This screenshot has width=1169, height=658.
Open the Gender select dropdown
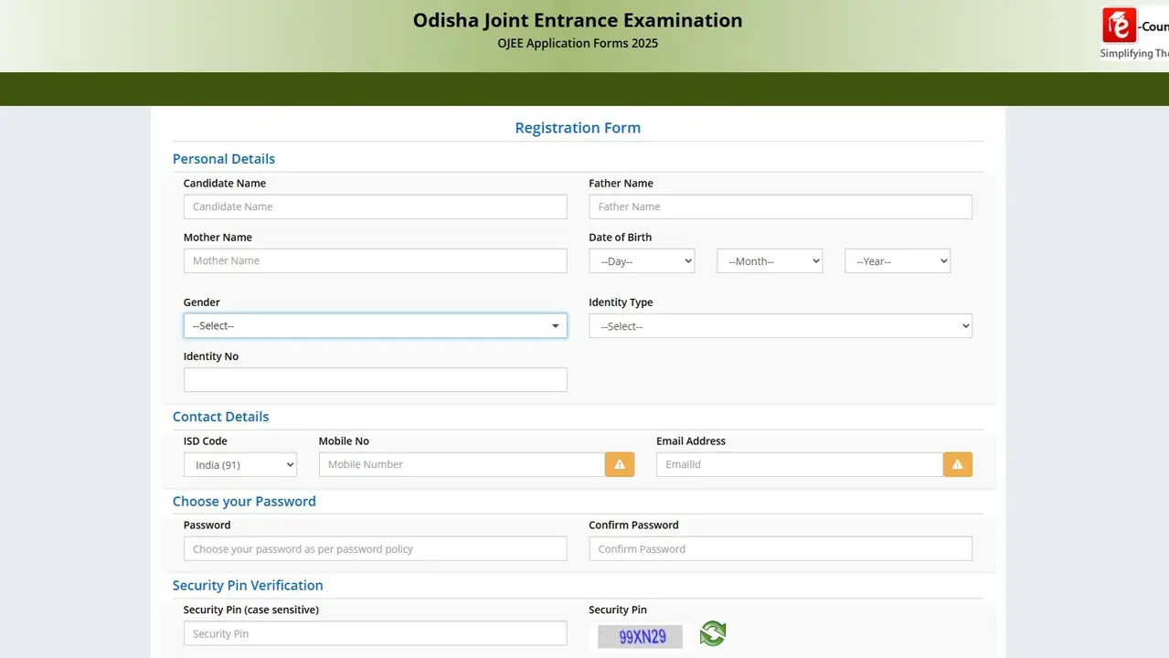(x=375, y=325)
